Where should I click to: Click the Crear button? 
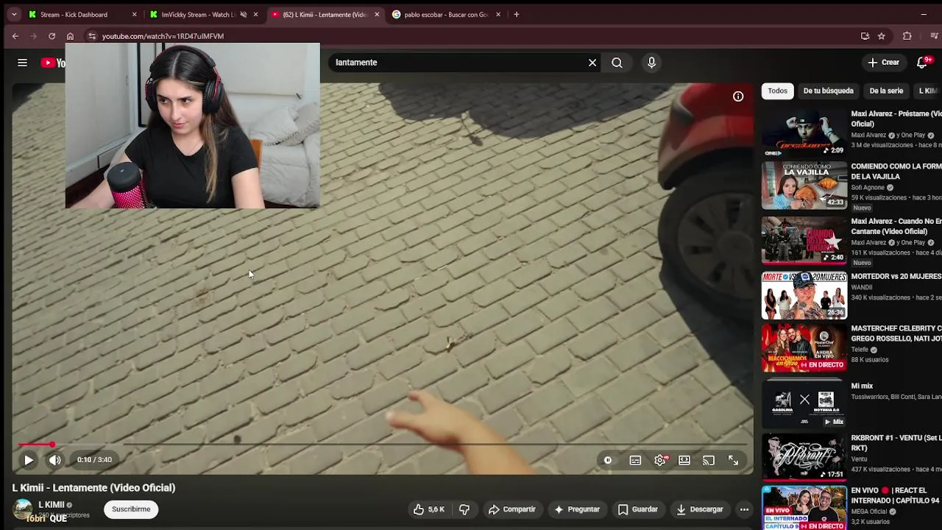pyautogui.click(x=884, y=63)
